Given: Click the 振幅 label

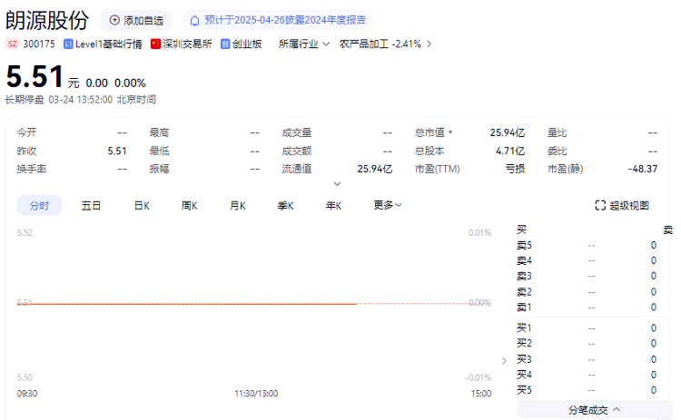Looking at the screenshot, I should (x=160, y=169).
